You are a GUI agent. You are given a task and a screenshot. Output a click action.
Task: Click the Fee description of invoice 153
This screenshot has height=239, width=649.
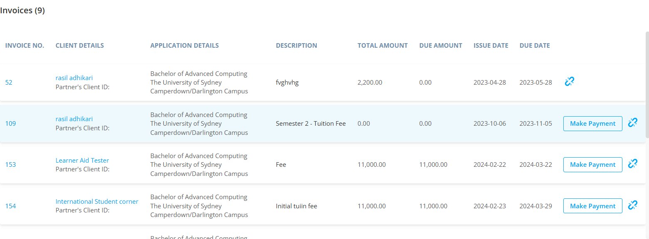click(281, 165)
